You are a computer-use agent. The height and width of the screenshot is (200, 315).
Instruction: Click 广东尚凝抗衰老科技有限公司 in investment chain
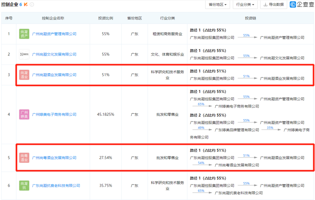pyautogui.click(x=239, y=193)
